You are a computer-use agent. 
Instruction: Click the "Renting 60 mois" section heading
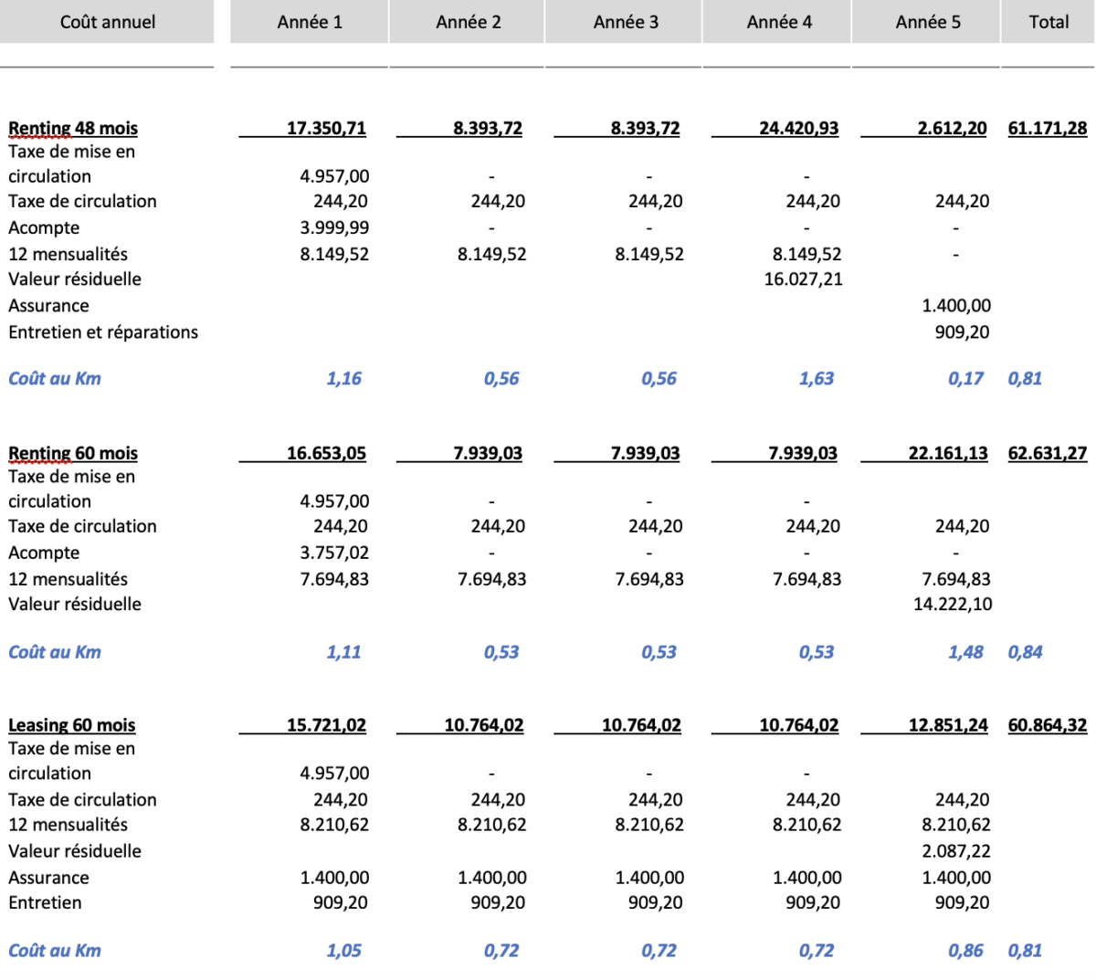(x=73, y=453)
